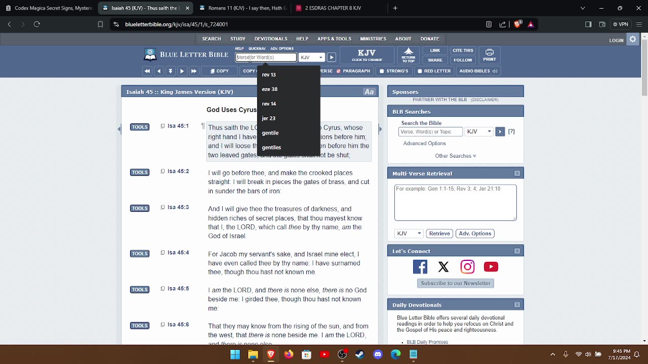Close the Multi-Verse Retrieval panel
The width and height of the screenshot is (648, 364).
(x=517, y=173)
